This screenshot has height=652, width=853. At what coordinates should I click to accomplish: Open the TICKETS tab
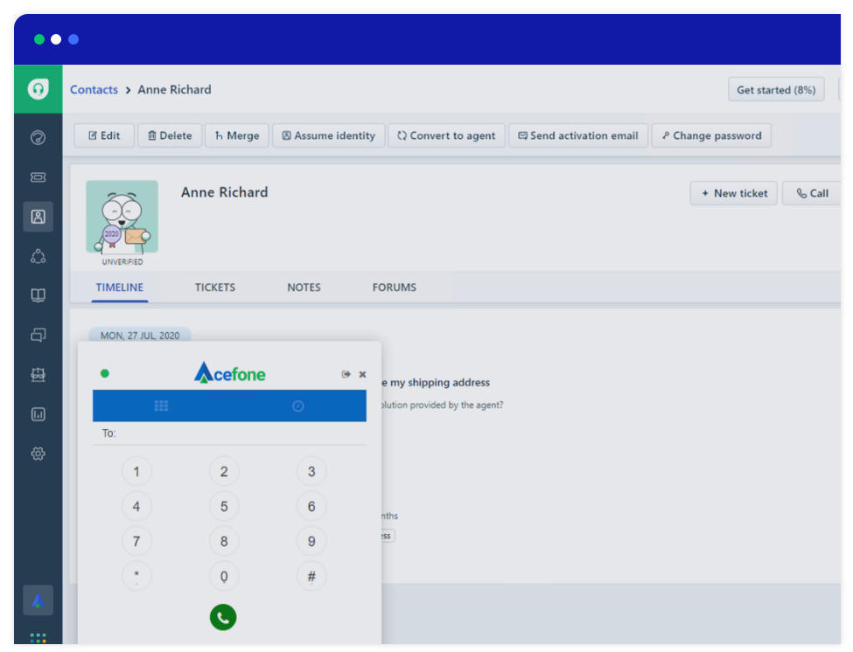point(215,287)
